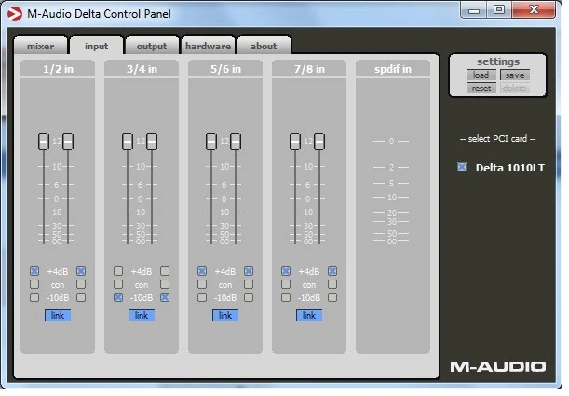Click the reset settings button

pos(481,89)
